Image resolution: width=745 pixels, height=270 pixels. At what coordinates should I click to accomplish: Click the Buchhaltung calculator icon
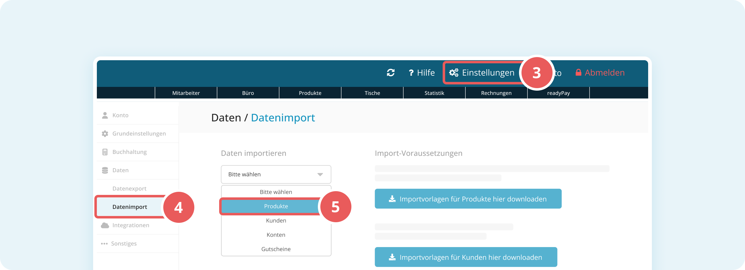coord(105,152)
